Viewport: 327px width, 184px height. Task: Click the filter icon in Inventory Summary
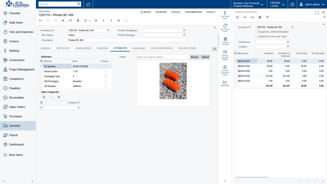pos(267,17)
